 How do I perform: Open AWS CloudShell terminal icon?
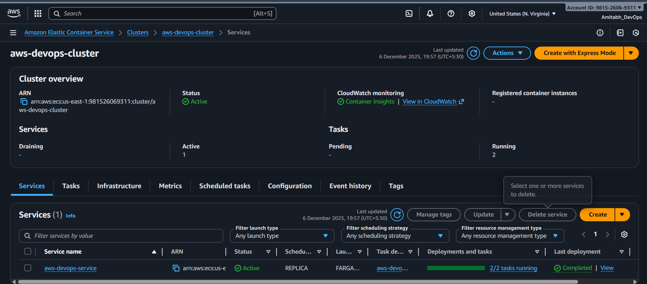(409, 13)
